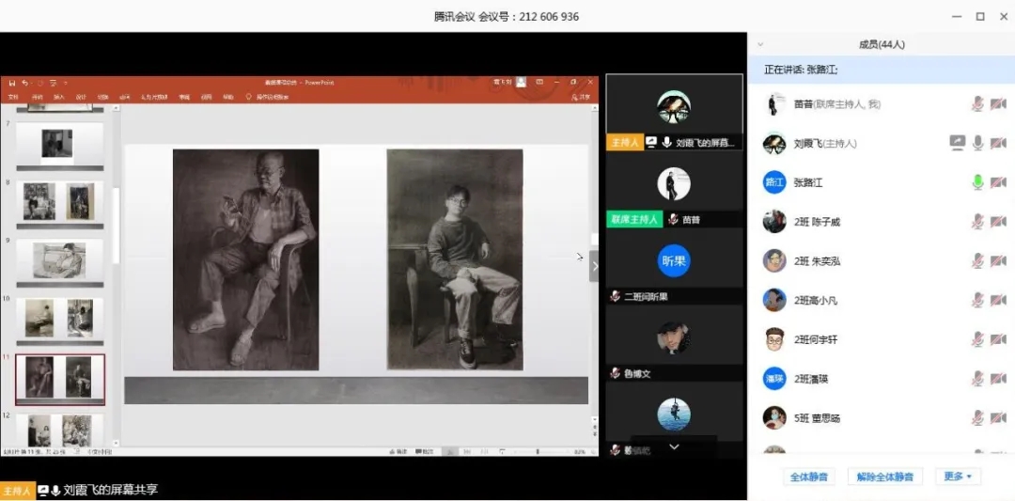Select slide 12 thumbnail
This screenshot has height=501, width=1015.
(x=59, y=430)
